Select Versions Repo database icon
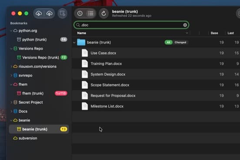Screen dimensions: 240x160 pos(15,49)
